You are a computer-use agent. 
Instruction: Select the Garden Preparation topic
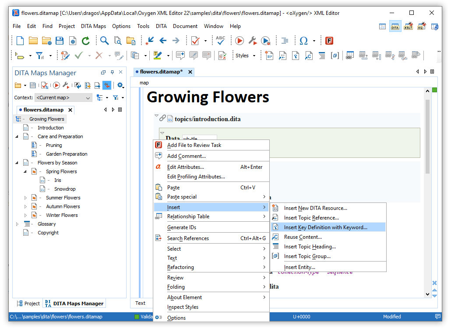click(67, 154)
